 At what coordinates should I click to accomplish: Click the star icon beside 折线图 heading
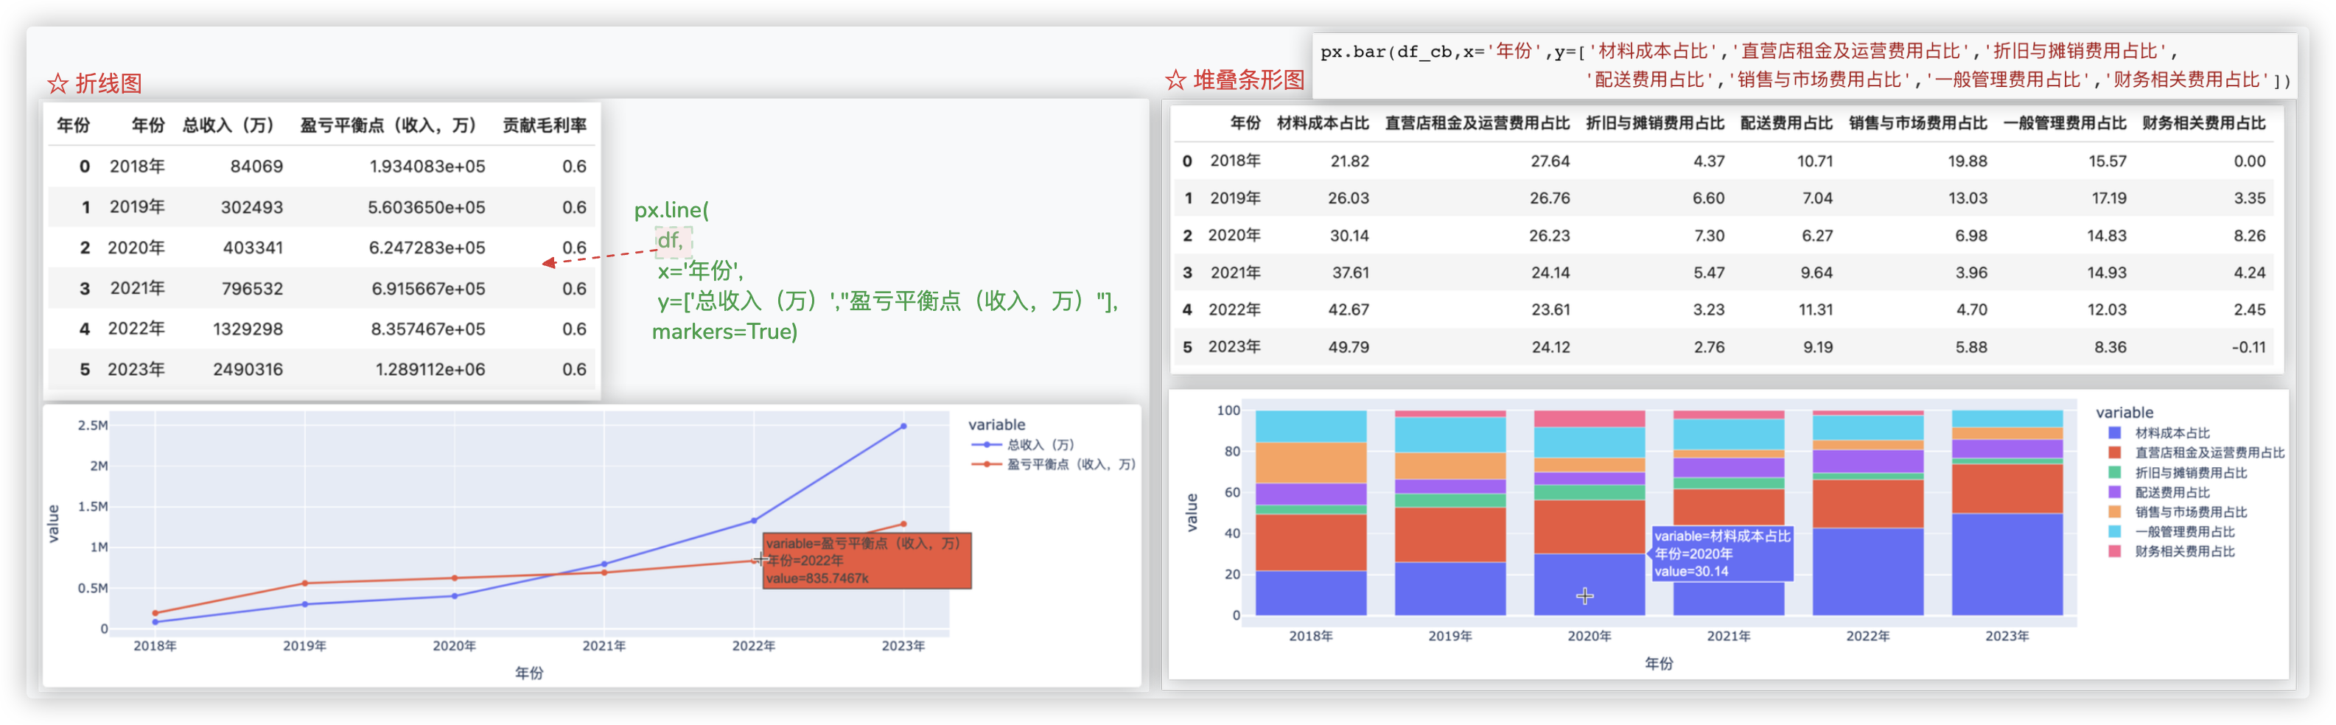coord(58,84)
